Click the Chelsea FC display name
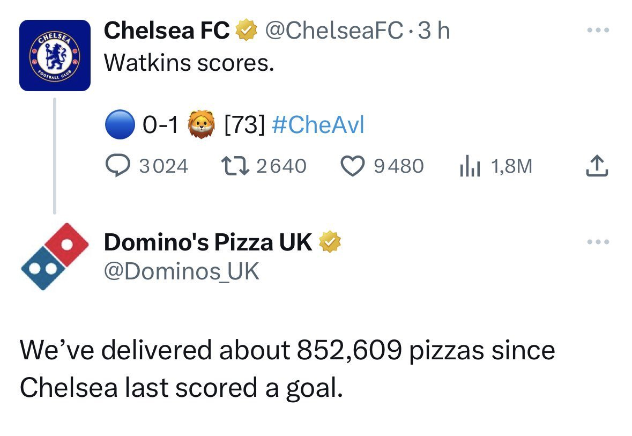Image resolution: width=632 pixels, height=436 pixels. click(x=166, y=31)
